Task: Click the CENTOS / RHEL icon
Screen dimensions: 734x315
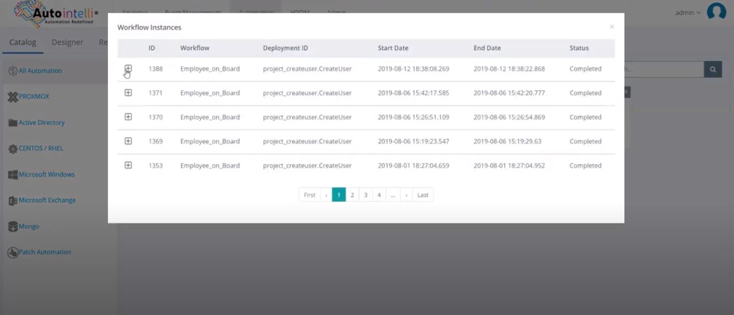Action: point(13,149)
